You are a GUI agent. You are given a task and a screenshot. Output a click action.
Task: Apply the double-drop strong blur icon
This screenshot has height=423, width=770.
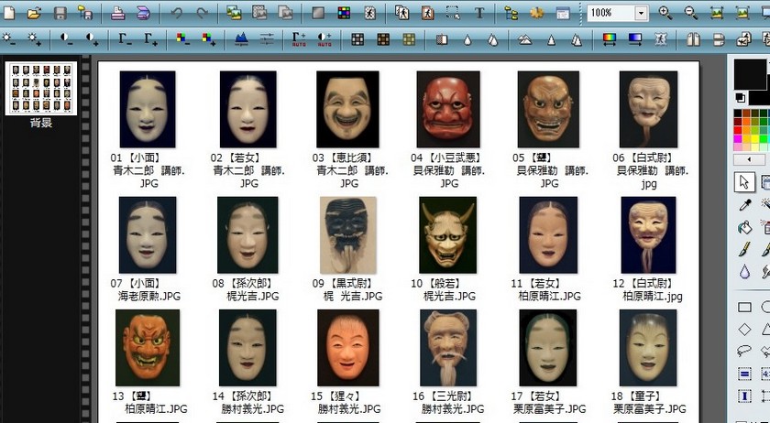pos(492,39)
